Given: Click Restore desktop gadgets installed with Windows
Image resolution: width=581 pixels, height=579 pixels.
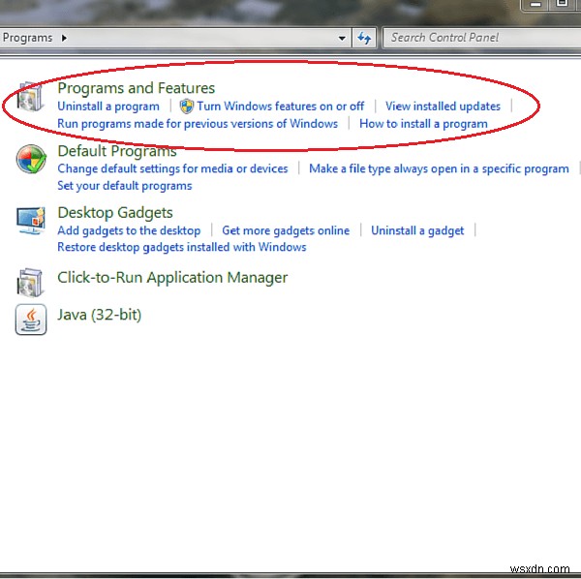Looking at the screenshot, I should click(182, 247).
